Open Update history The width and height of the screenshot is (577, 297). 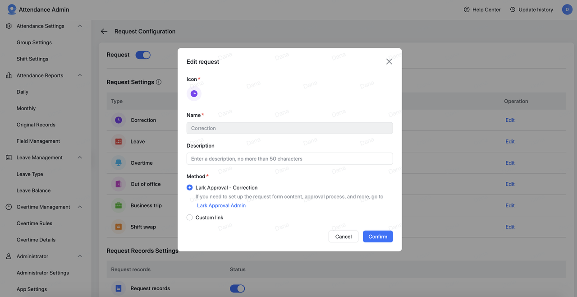click(x=531, y=9)
